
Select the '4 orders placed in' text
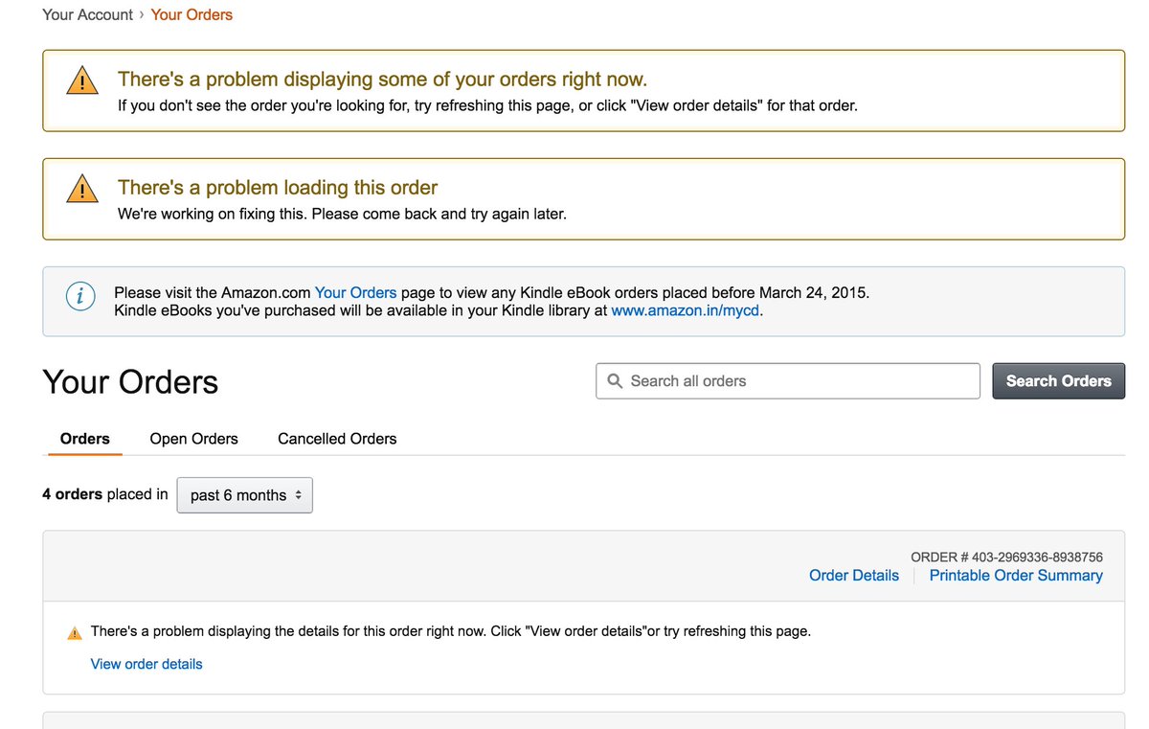[105, 494]
